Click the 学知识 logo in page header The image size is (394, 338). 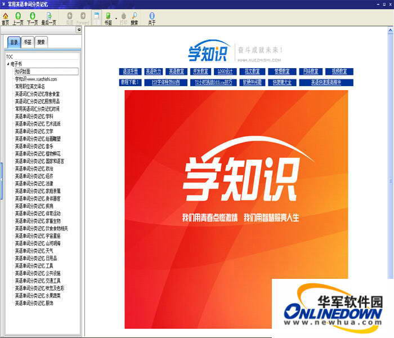tap(209, 51)
